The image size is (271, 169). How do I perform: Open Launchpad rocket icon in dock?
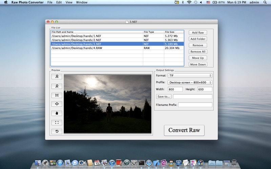pos(45,163)
